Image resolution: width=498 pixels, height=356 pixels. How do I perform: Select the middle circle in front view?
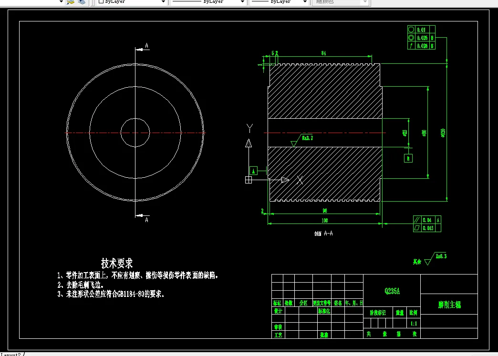tap(135, 132)
